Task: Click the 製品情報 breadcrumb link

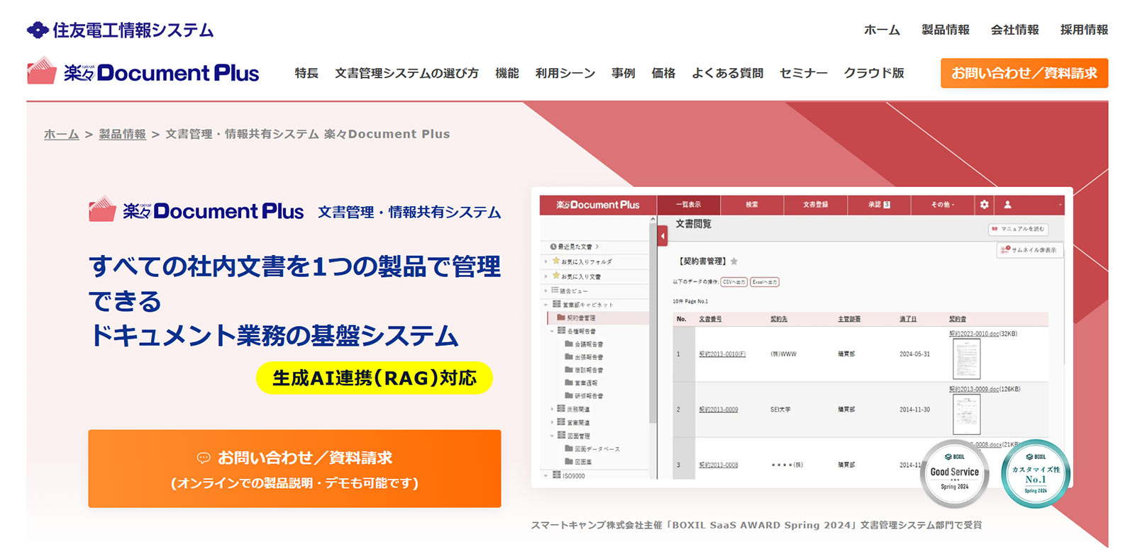Action: pyautogui.click(x=122, y=134)
